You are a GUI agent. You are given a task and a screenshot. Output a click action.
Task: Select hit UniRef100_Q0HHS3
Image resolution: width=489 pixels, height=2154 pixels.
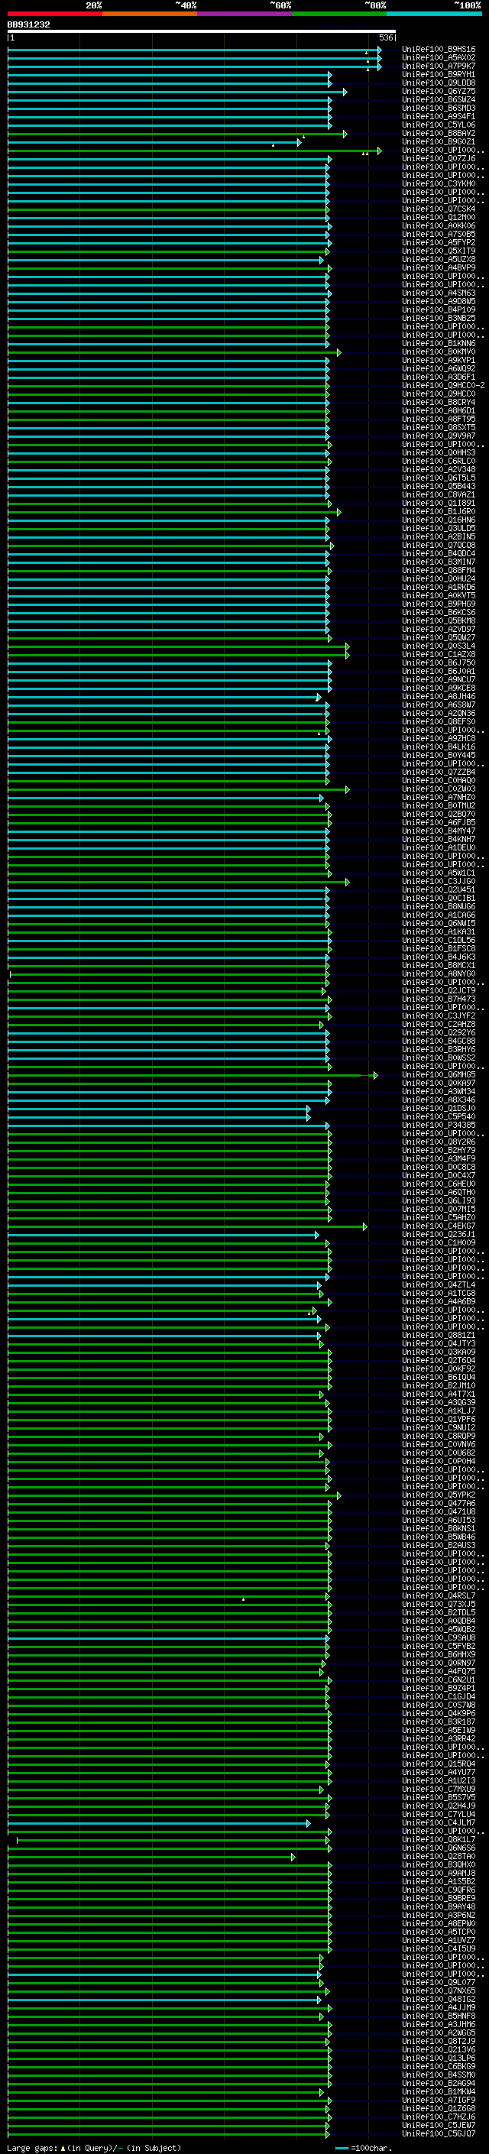439,453
